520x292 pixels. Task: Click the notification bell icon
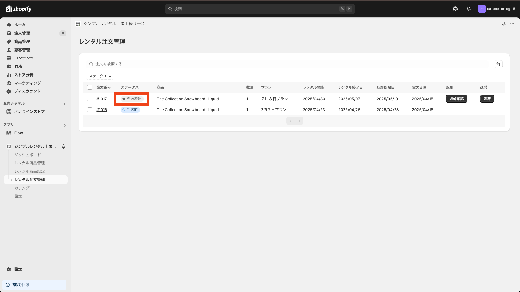[x=469, y=9]
